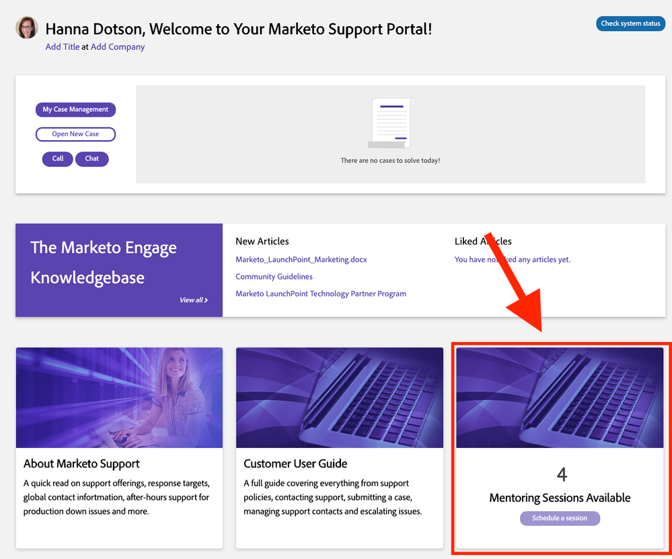Screen dimensions: 672x559
Task: Open the Add Title link
Action: tap(63, 46)
